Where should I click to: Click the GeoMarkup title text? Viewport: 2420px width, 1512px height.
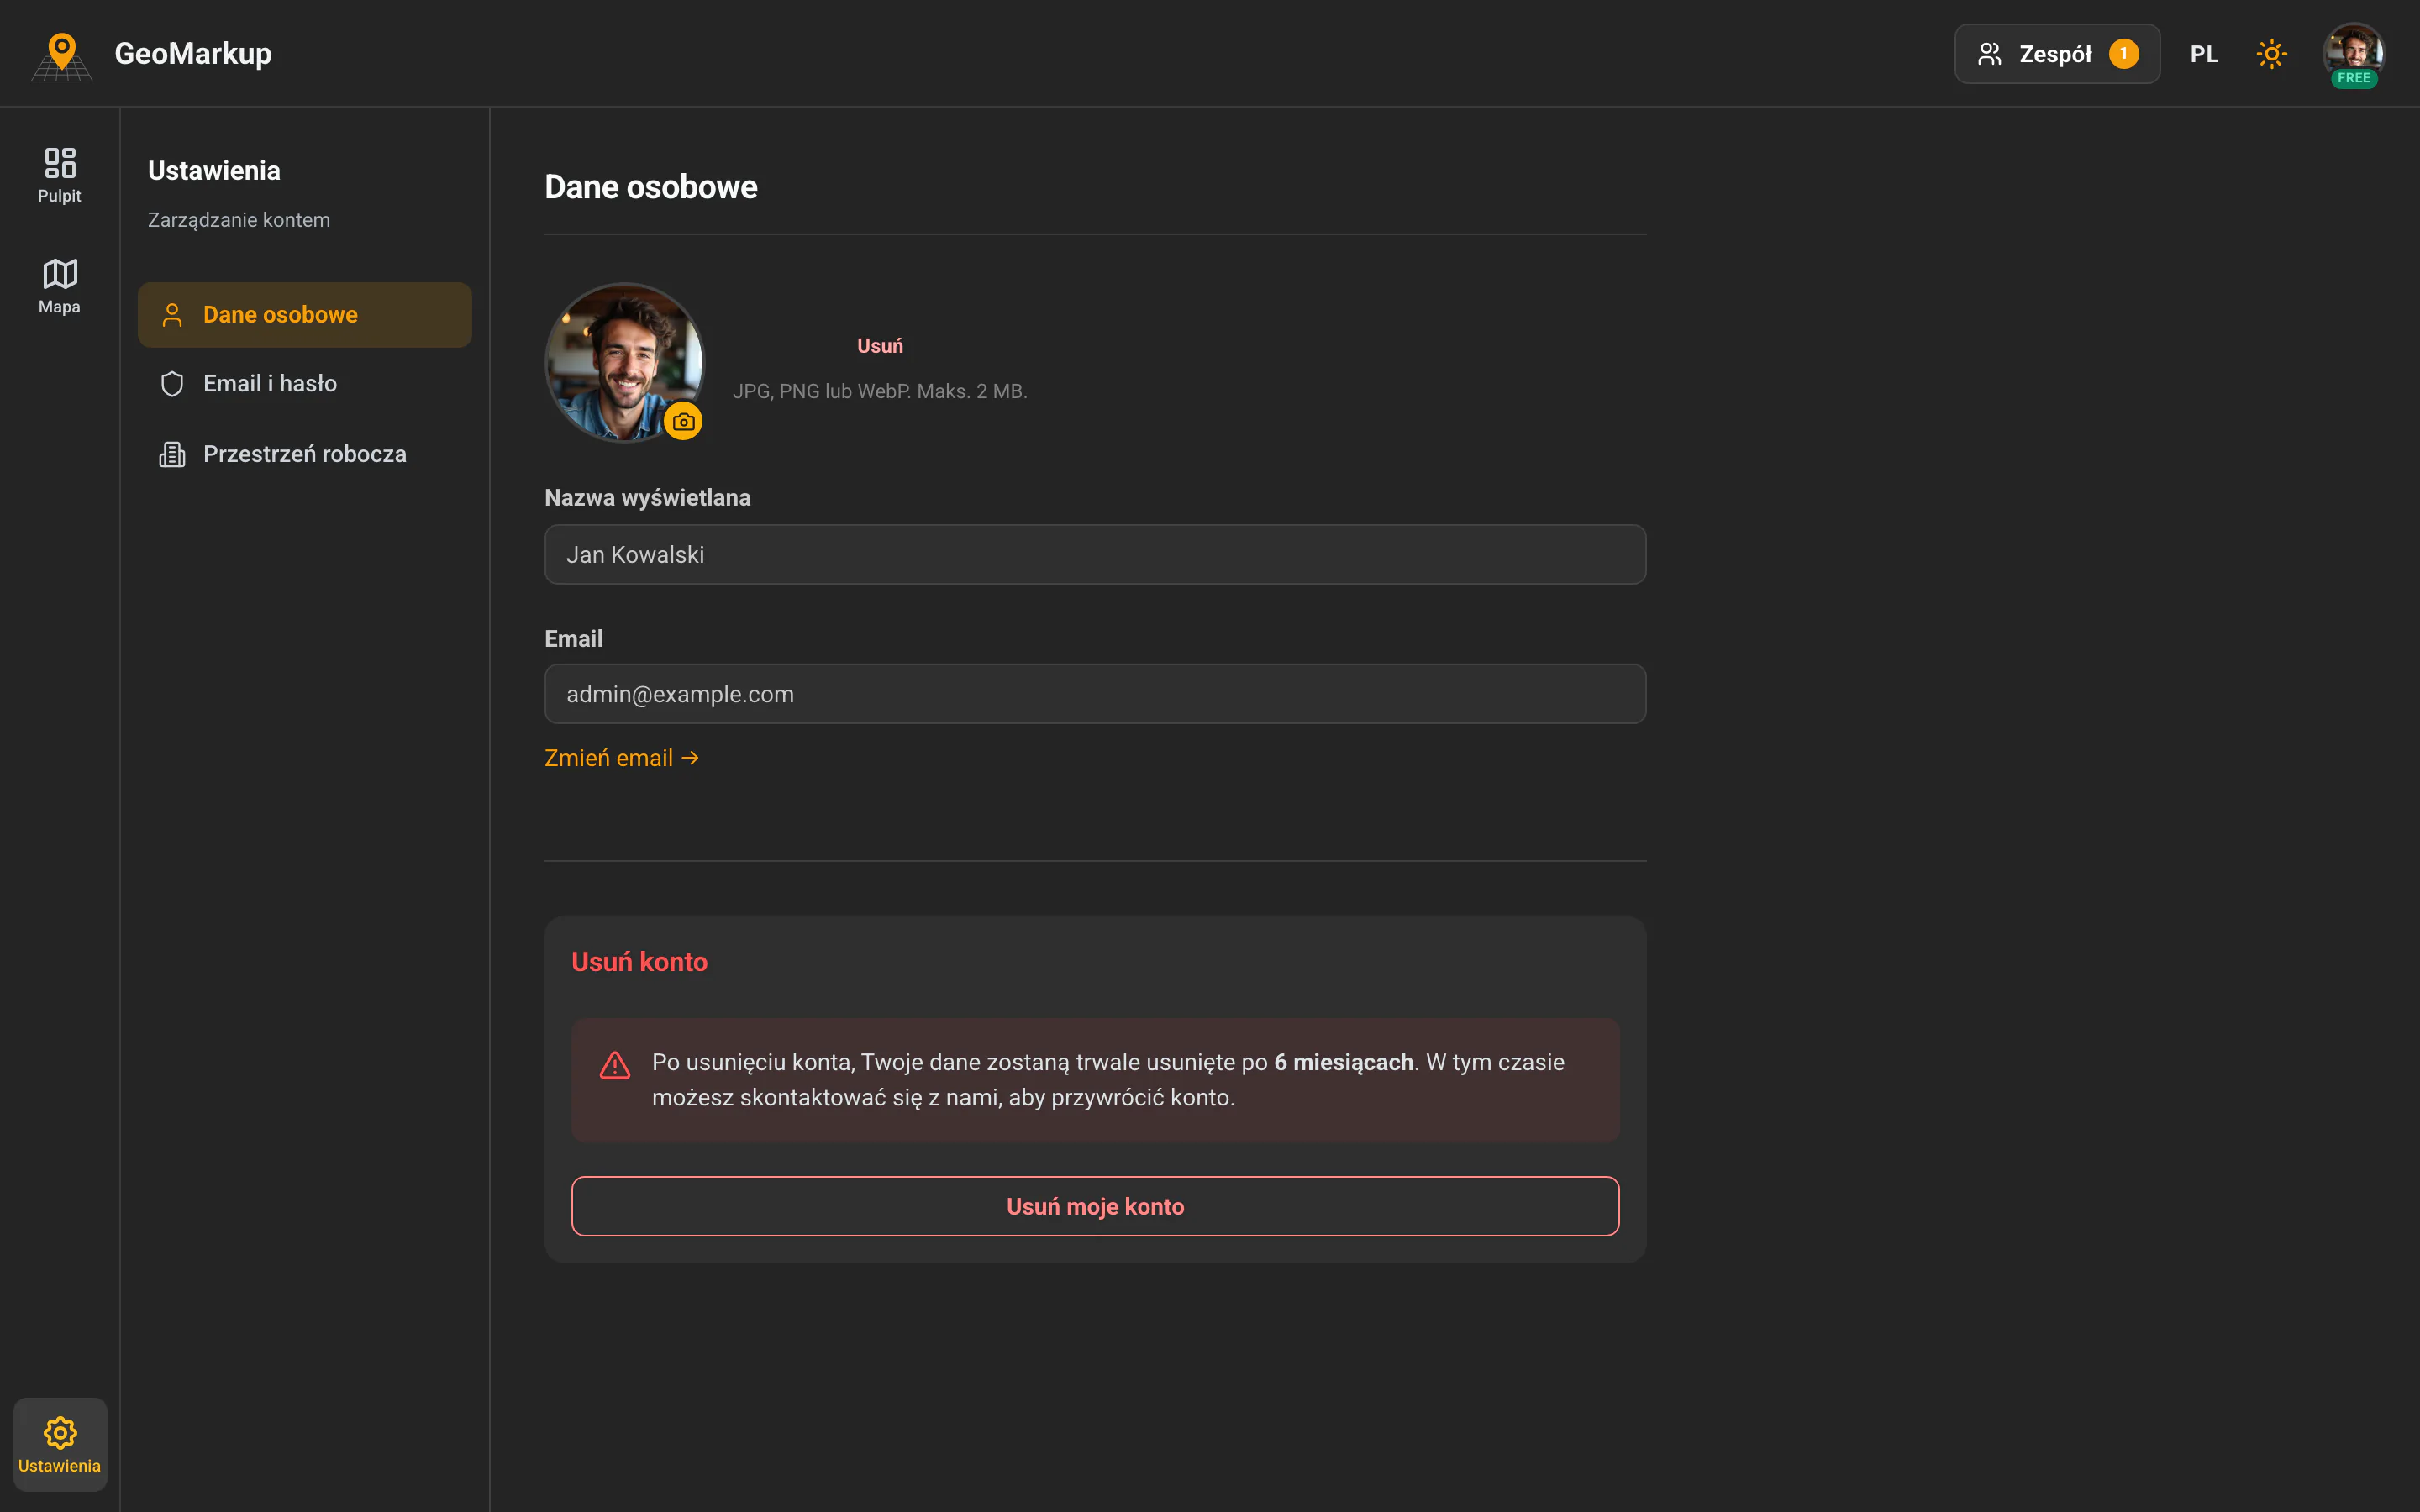(193, 54)
